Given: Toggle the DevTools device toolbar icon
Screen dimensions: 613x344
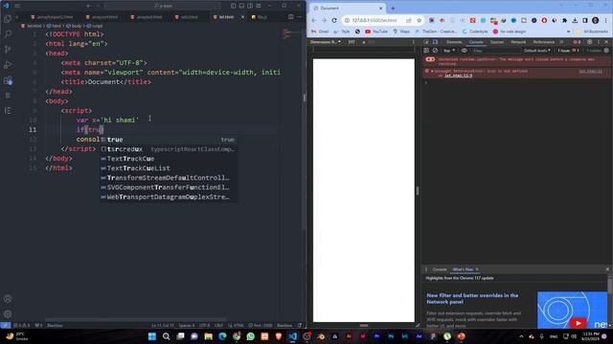Looking at the screenshot, I should (435, 42).
